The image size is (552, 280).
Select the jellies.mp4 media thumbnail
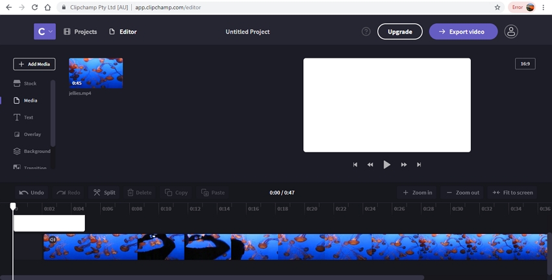click(x=95, y=73)
